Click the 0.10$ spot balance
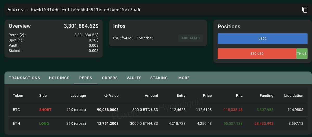 [94, 40]
